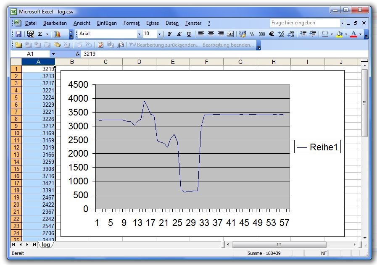Apply yellow fill color swatch
377x265 pixels.
click(x=339, y=34)
